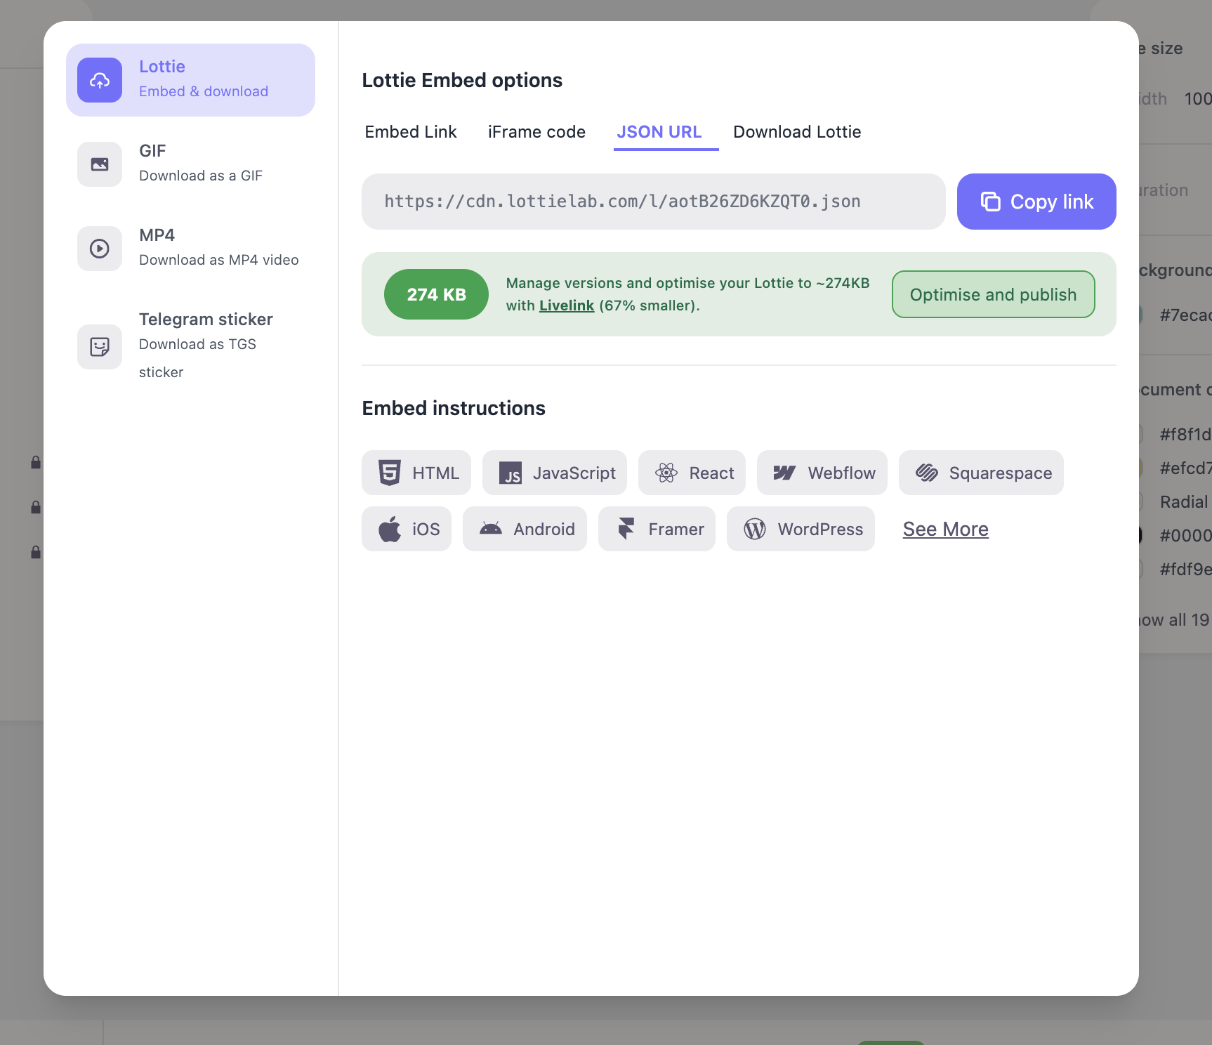Click the See More link

(946, 529)
